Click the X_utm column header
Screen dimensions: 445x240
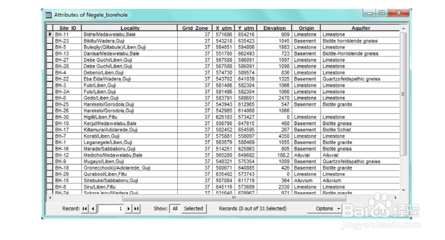pyautogui.click(x=223, y=28)
